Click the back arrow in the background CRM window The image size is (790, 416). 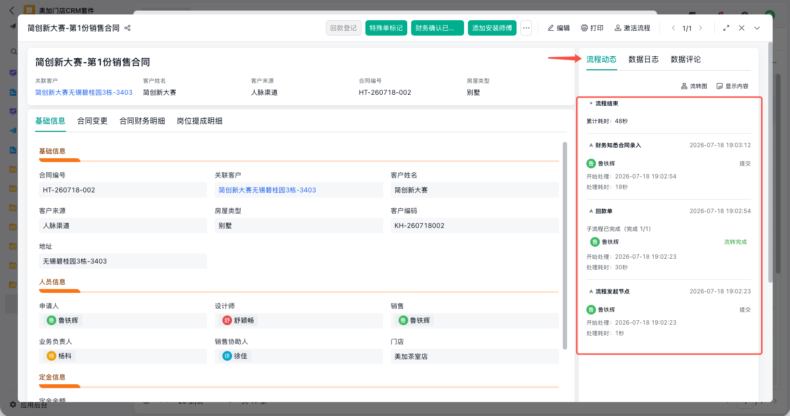[12, 10]
